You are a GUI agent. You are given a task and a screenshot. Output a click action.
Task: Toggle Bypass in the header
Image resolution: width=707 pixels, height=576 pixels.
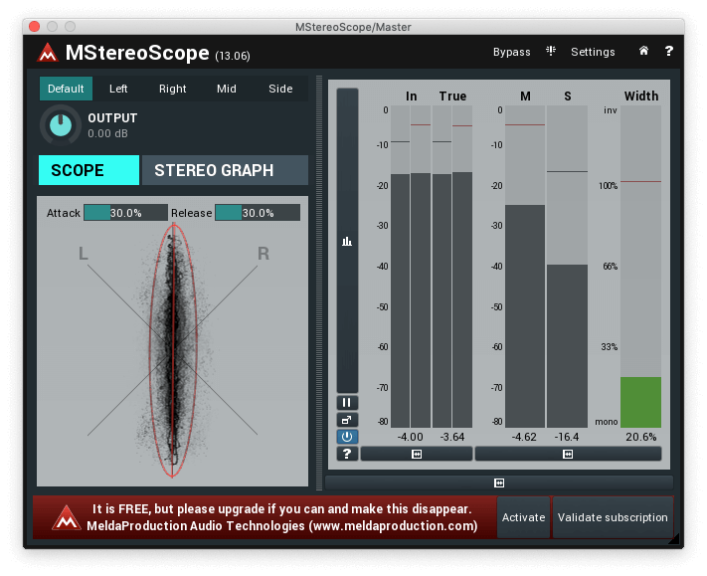coord(511,52)
